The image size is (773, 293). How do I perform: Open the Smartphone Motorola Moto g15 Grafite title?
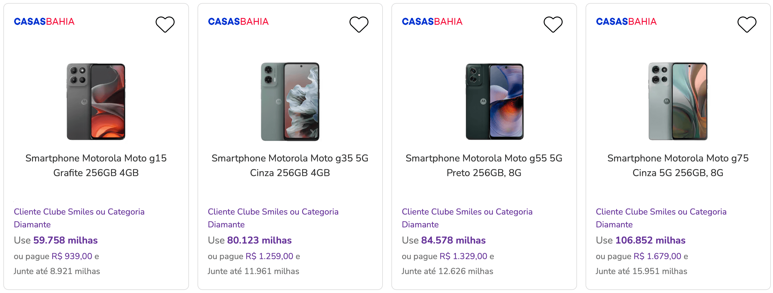pos(96,165)
